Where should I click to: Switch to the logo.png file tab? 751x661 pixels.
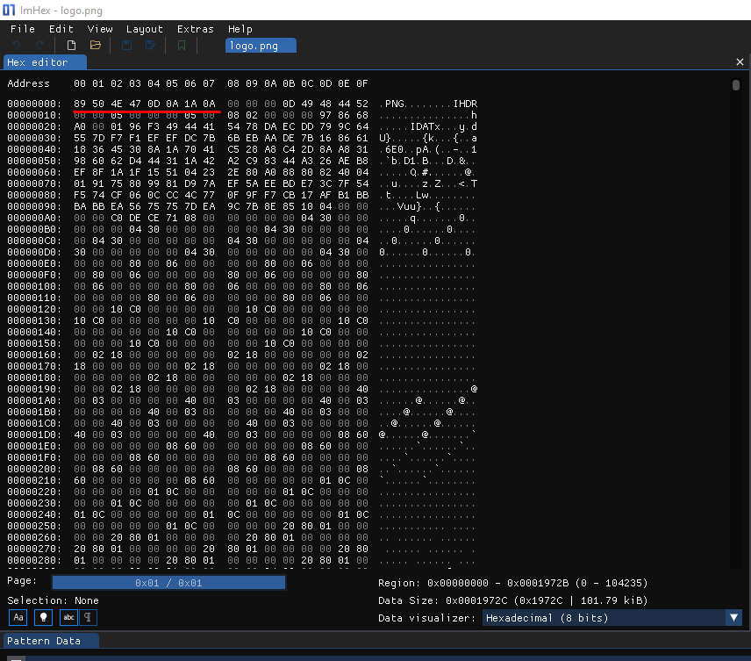261,46
